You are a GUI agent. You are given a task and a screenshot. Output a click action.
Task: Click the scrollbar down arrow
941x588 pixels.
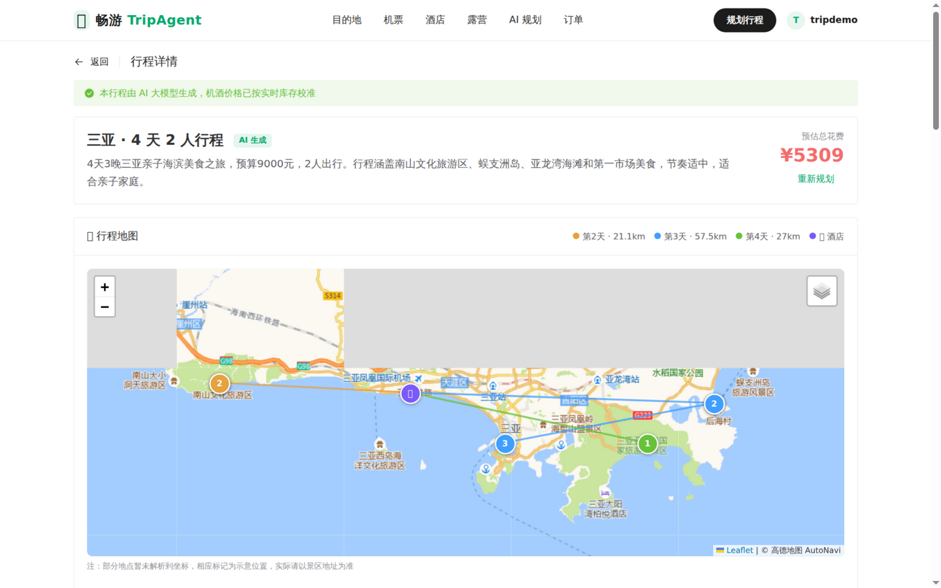click(936, 582)
